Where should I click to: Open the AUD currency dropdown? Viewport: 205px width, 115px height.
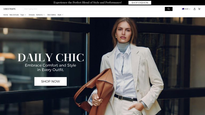pos(186,9)
